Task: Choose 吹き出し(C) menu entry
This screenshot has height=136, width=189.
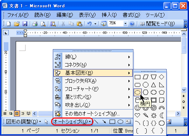Action: pyautogui.click(x=93, y=105)
